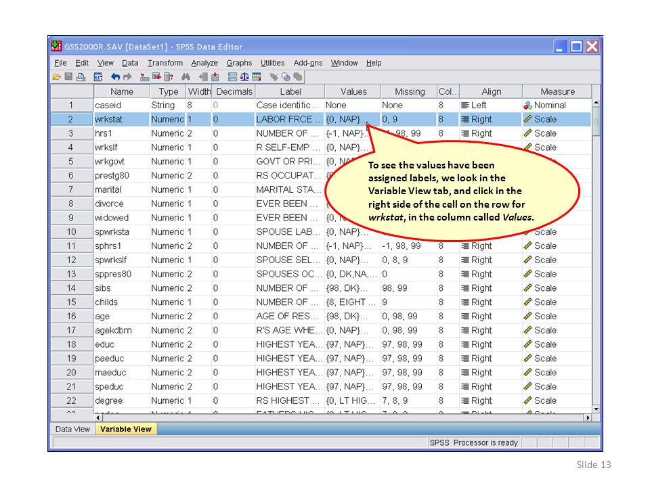This screenshot has height=487, width=650.
Task: Open the Window menu
Action: pos(345,63)
